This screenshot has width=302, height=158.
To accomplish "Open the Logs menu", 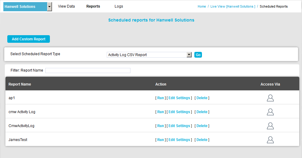I will [119, 6].
